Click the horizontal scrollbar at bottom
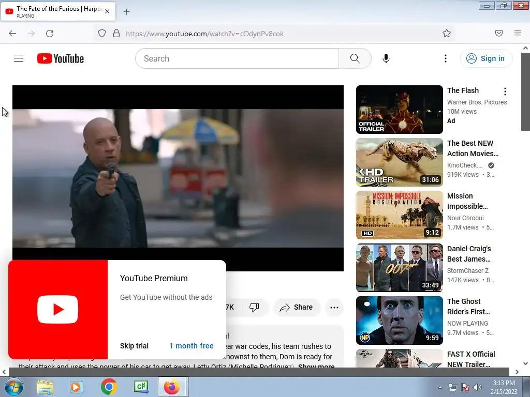 pyautogui.click(x=259, y=372)
